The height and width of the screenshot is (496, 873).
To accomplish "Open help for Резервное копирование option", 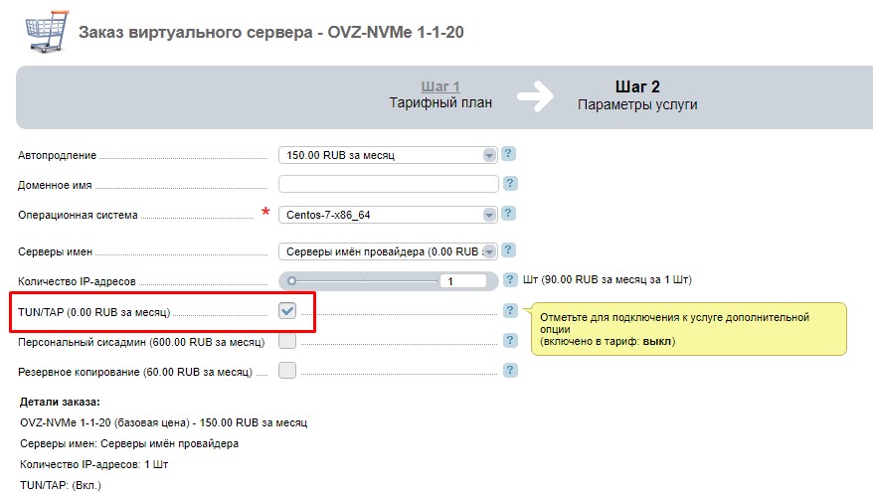I will pos(510,370).
